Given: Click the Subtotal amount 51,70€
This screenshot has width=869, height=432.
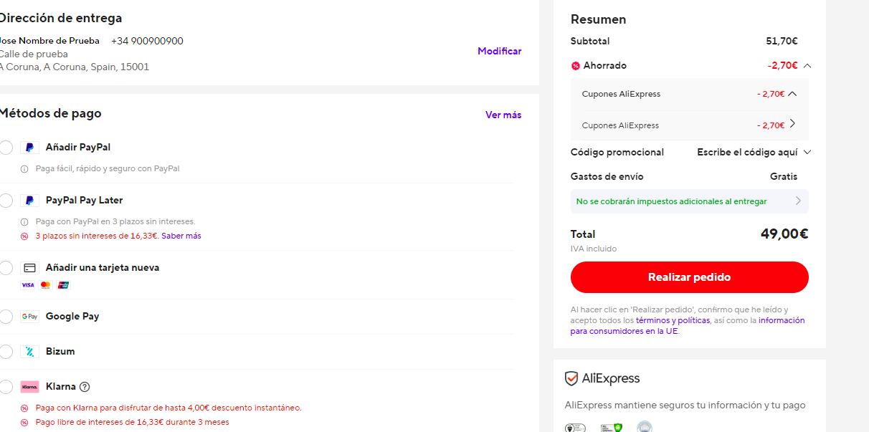Looking at the screenshot, I should pyautogui.click(x=782, y=42).
